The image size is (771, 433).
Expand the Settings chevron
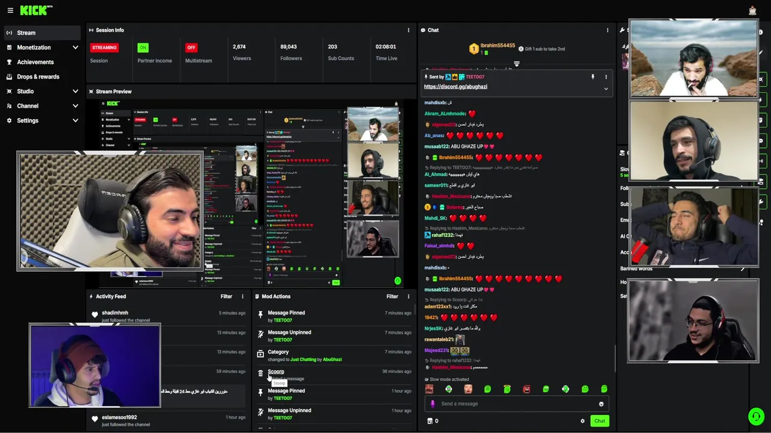75,120
